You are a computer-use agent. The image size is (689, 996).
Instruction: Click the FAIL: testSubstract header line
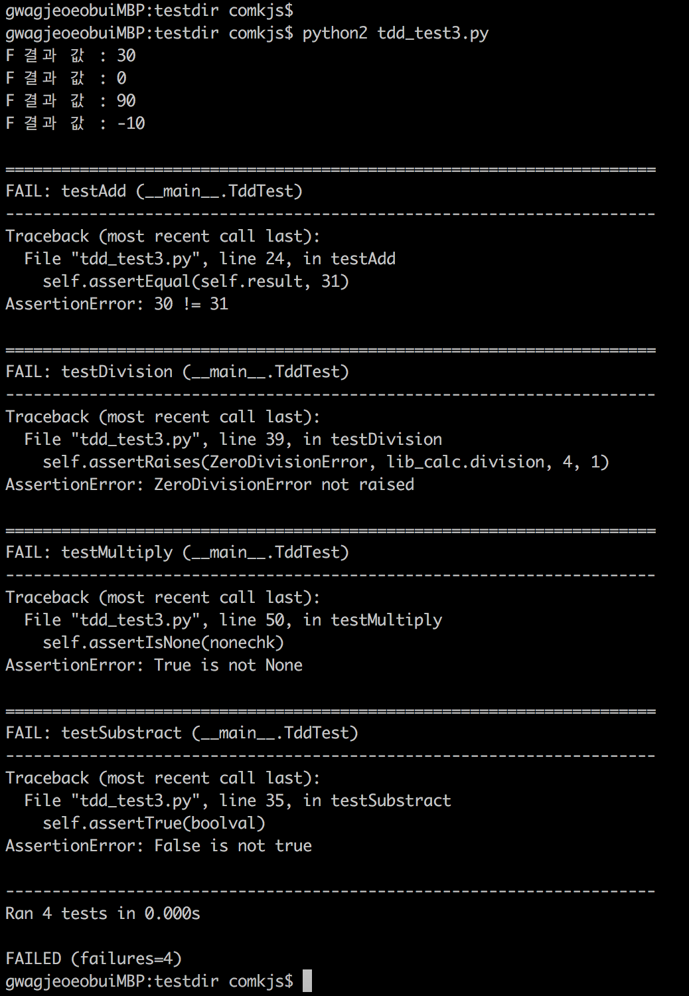click(181, 733)
